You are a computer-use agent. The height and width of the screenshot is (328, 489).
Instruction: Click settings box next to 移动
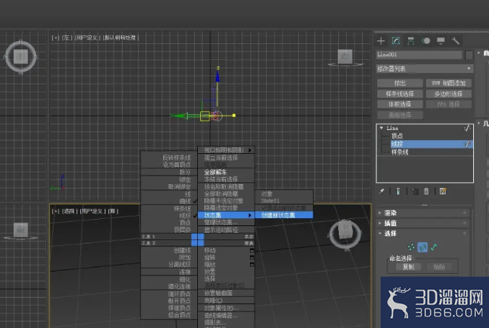(x=251, y=251)
